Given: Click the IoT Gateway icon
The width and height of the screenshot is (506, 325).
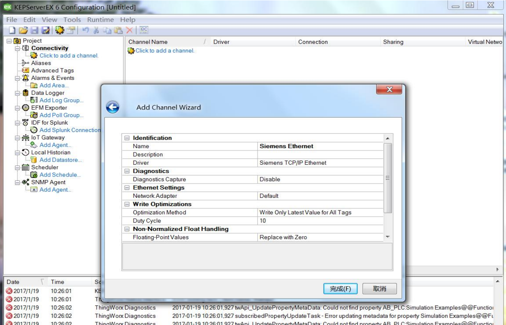Looking at the screenshot, I should tap(26, 137).
